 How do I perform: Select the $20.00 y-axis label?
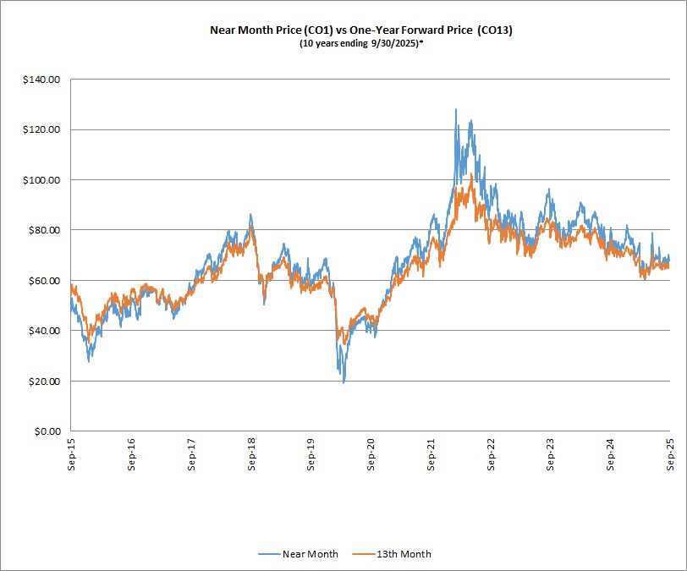pyautogui.click(x=44, y=382)
